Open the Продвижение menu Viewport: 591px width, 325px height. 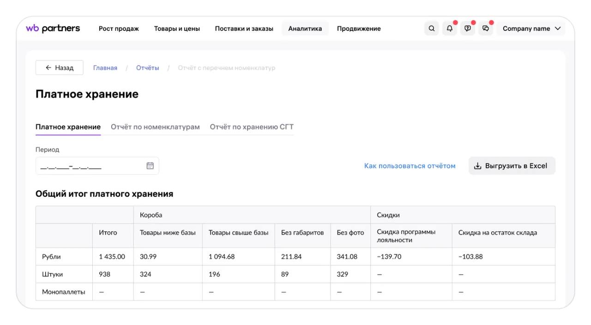[x=359, y=29]
